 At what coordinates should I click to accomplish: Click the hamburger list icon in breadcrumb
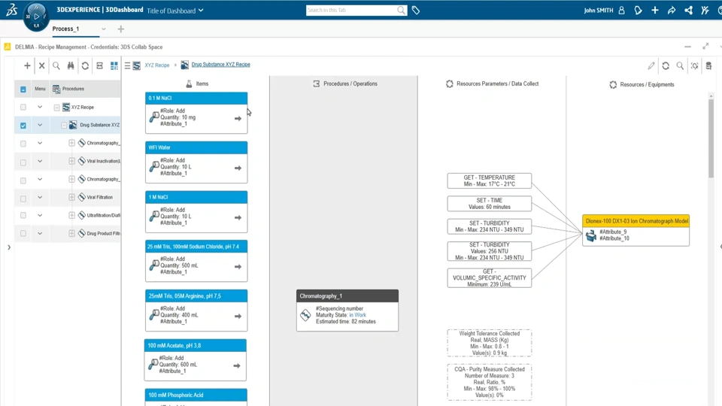pos(128,66)
